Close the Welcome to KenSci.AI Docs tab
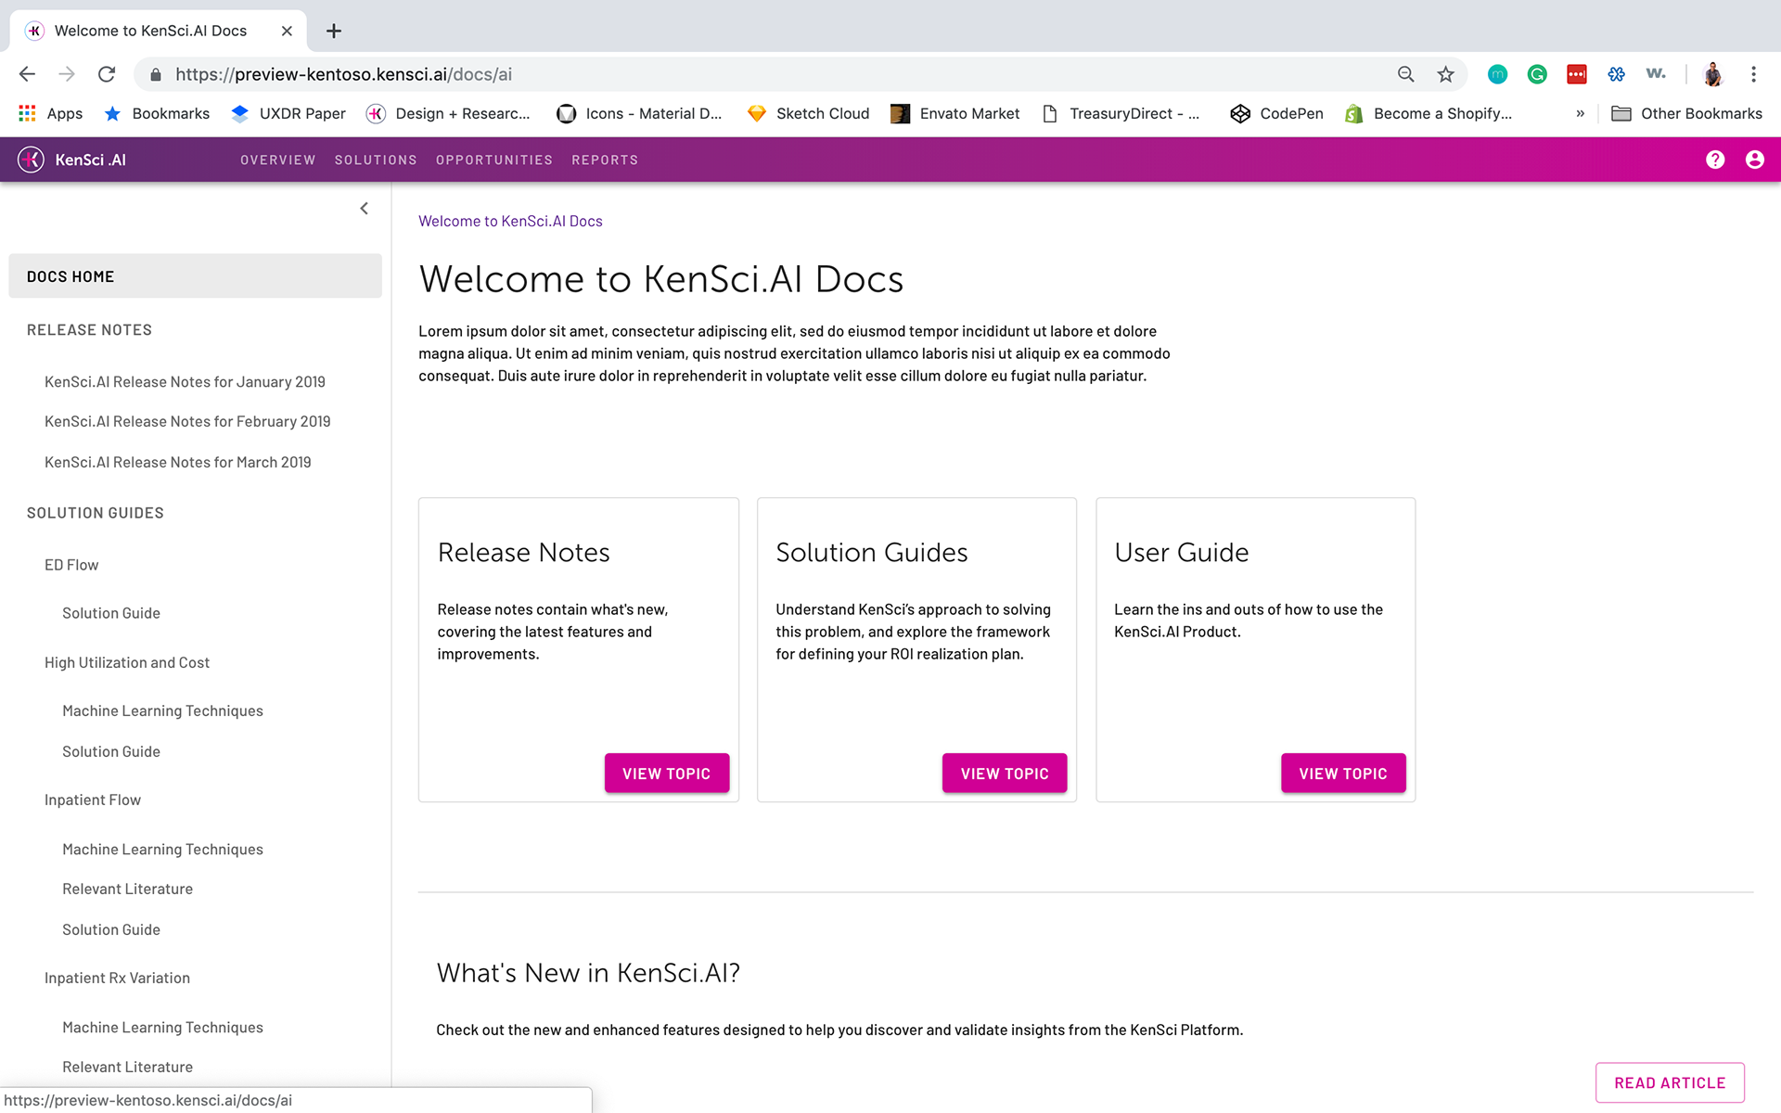 287,31
